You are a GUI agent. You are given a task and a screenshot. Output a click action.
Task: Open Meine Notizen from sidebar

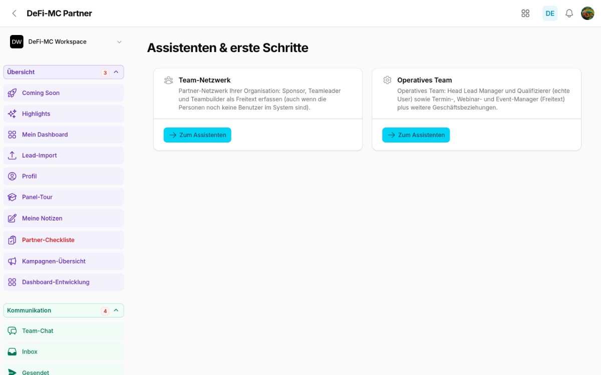(64, 218)
